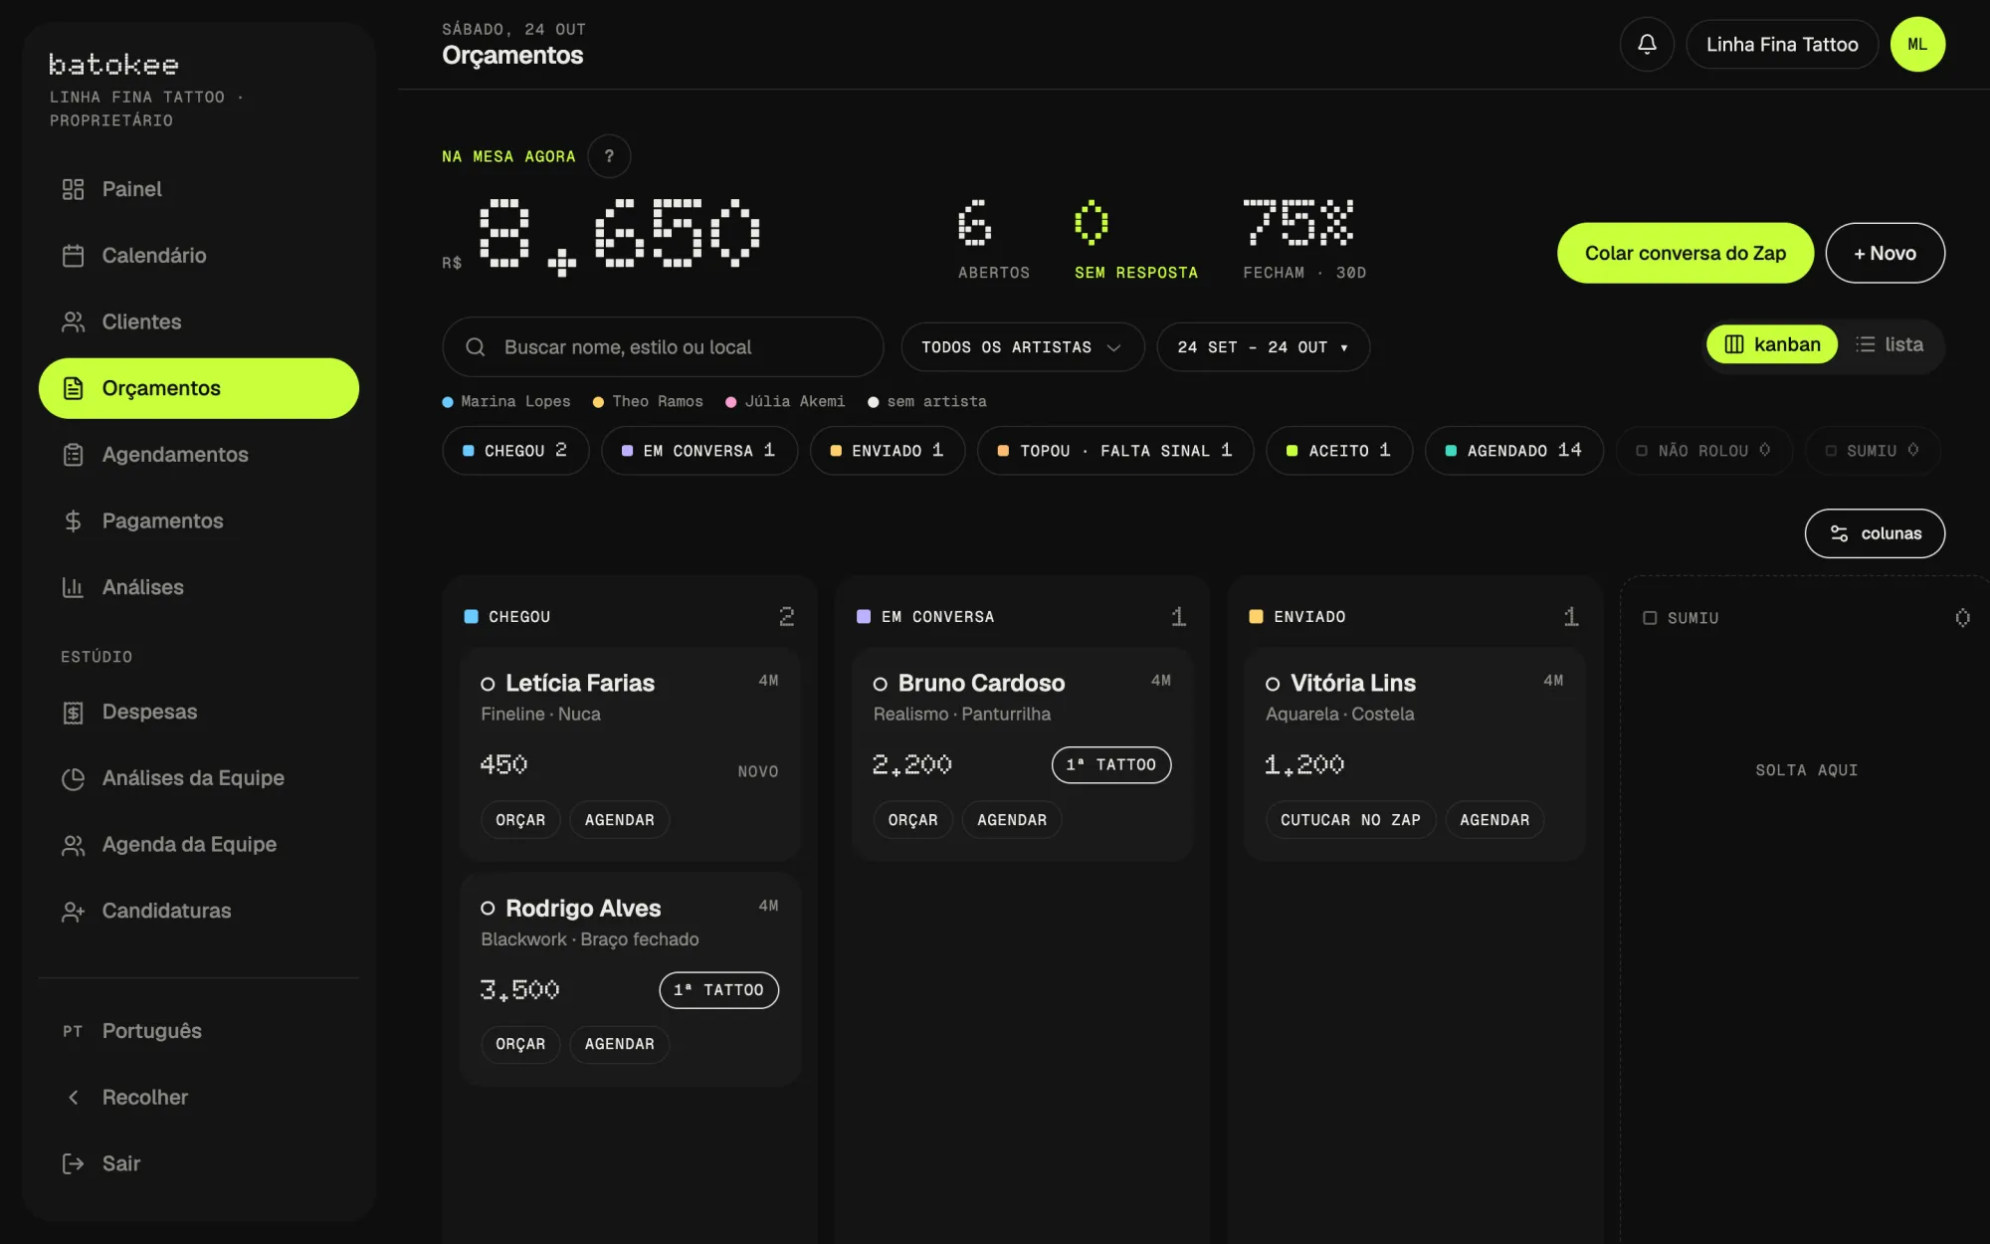Open Orçamentos in the sidebar
This screenshot has height=1244, width=1990.
[x=199, y=388]
